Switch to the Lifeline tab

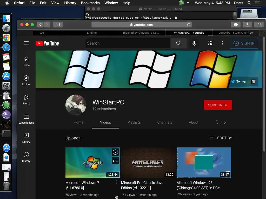[92, 33]
